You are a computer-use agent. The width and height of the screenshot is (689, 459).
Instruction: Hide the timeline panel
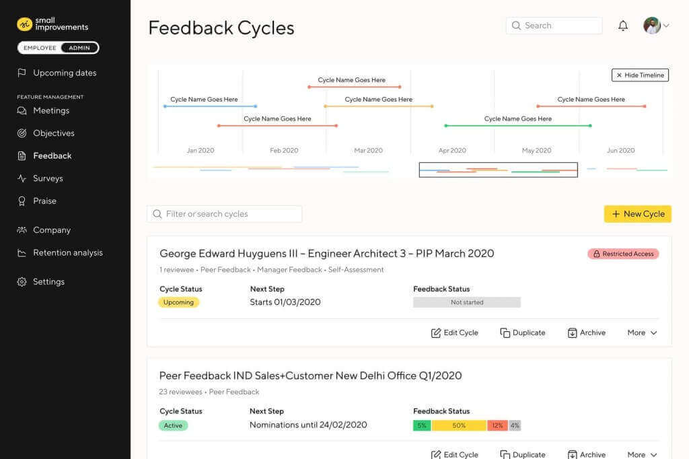click(x=639, y=75)
